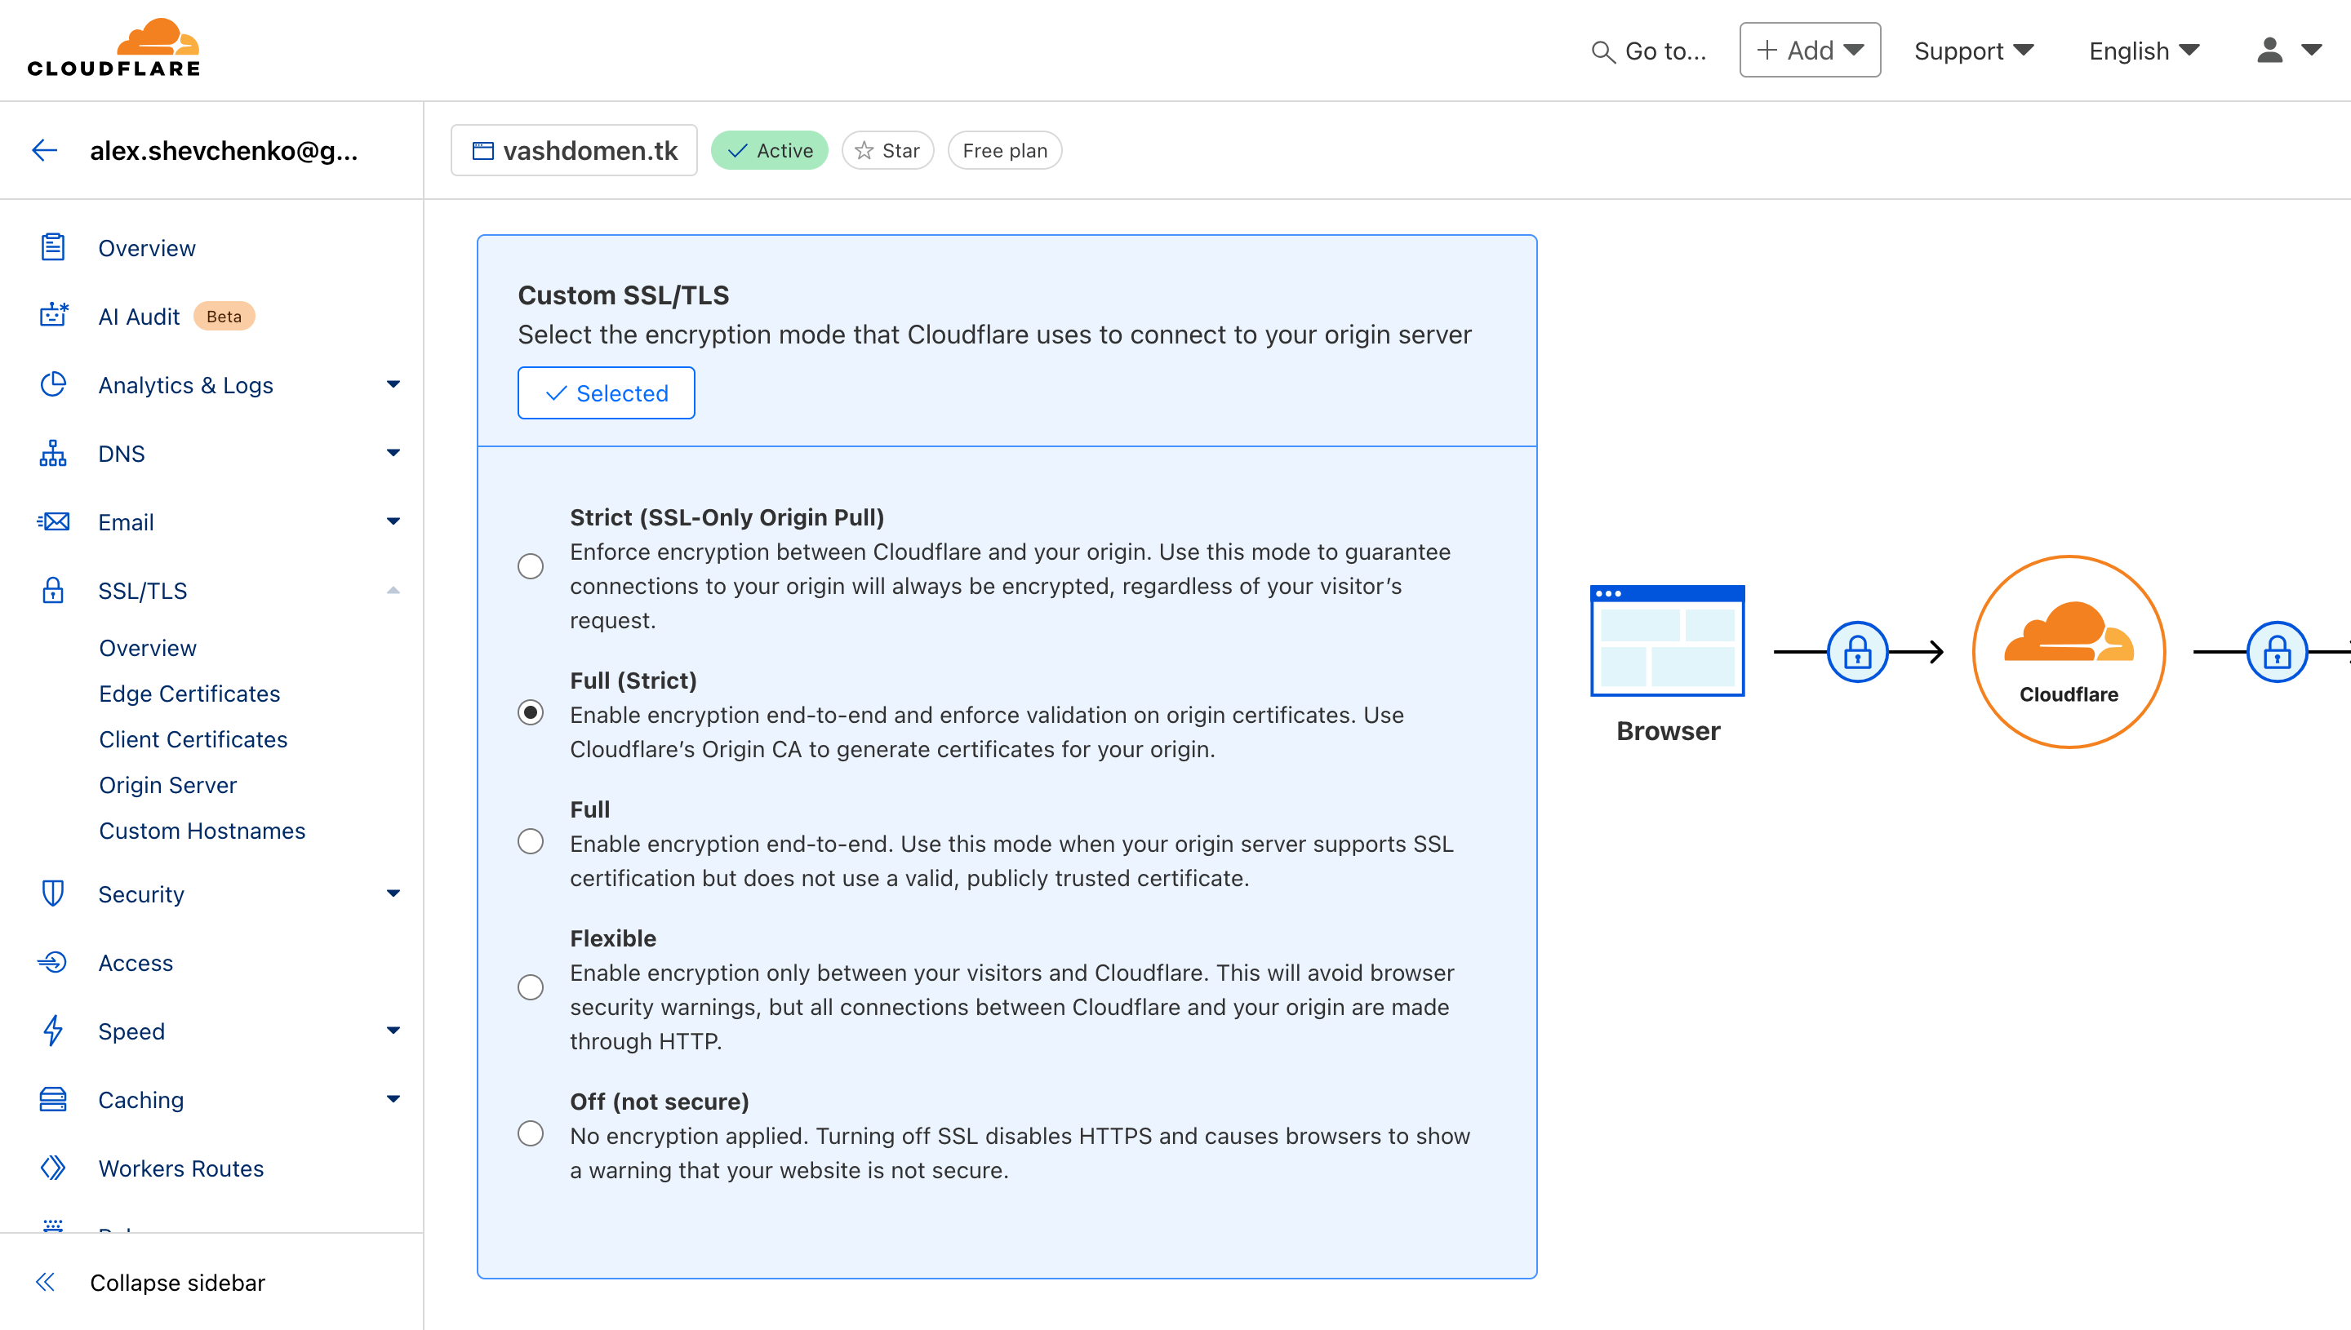Select the Flexible radio button
Viewport: 2351px width, 1330px height.
pos(530,986)
